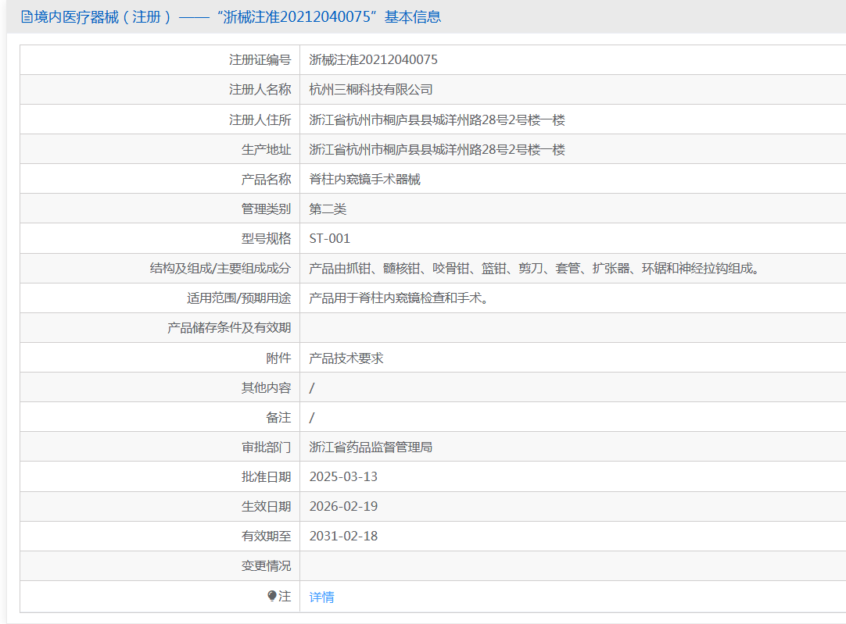The image size is (846, 624).
Task: Click the 结构及组成/主要组成成分 label
Action: (220, 268)
